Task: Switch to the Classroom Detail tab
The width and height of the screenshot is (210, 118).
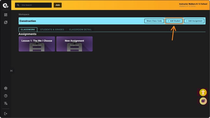Action: point(80,29)
